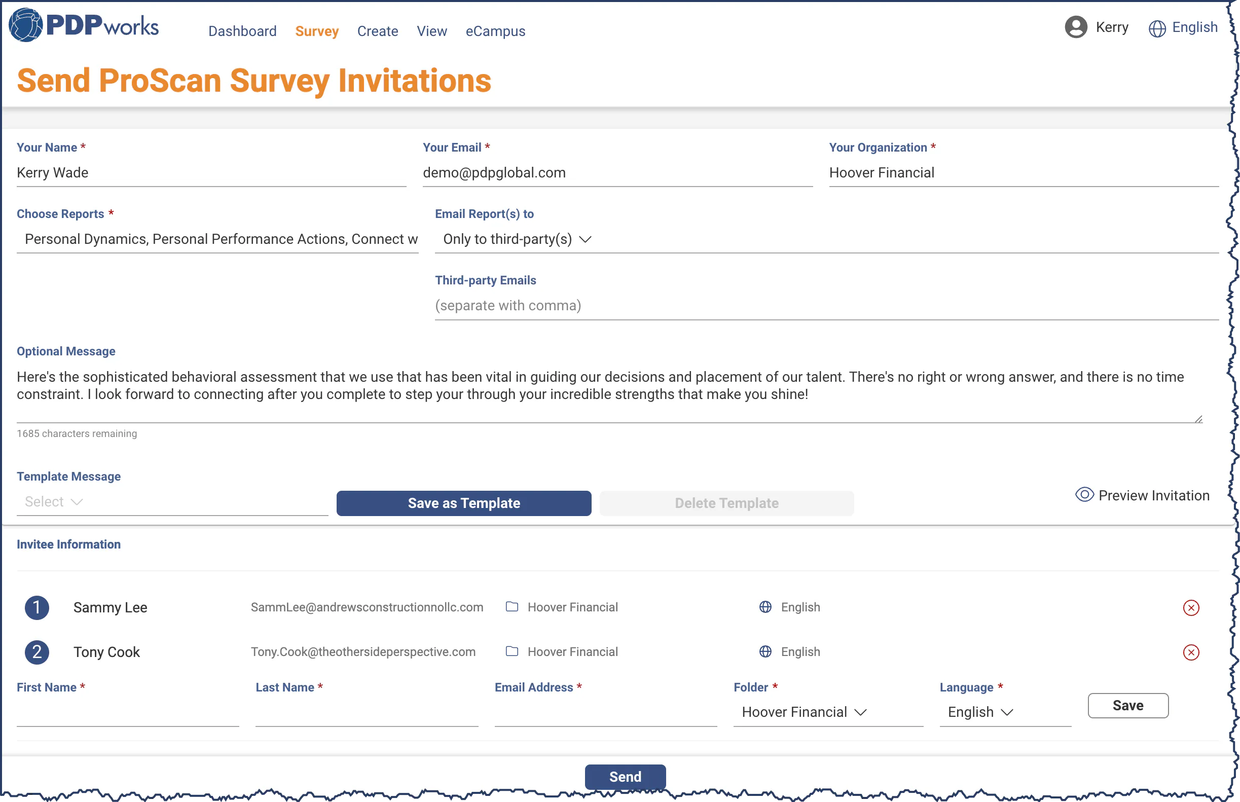Click folder icon in Tony Cook row
The image size is (1240, 802).
pos(512,651)
